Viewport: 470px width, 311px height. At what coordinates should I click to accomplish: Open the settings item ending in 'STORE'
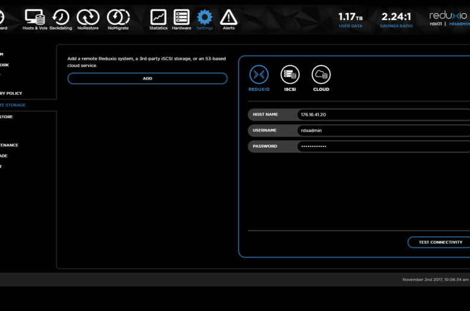click(x=6, y=117)
